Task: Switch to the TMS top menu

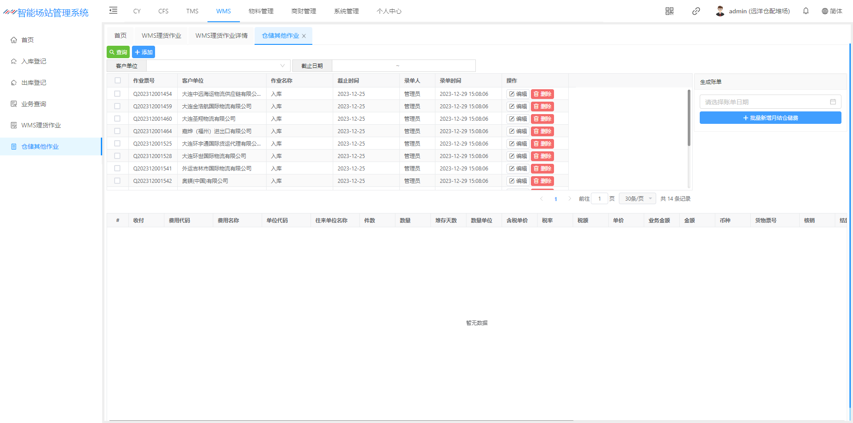Action: pyautogui.click(x=192, y=11)
